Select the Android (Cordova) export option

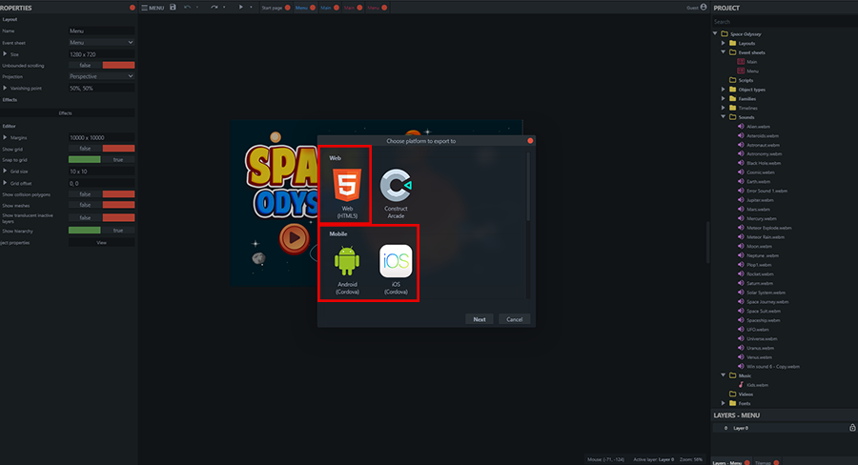tap(347, 269)
